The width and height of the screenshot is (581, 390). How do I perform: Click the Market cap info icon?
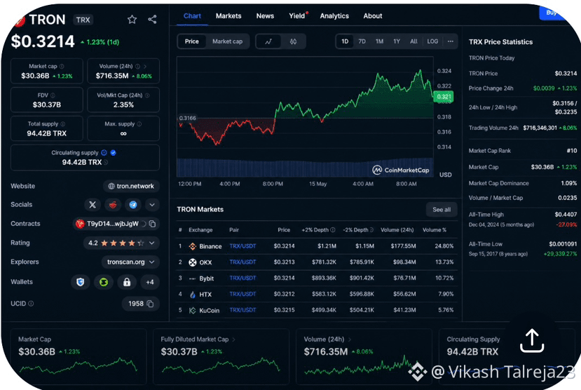pos(62,67)
